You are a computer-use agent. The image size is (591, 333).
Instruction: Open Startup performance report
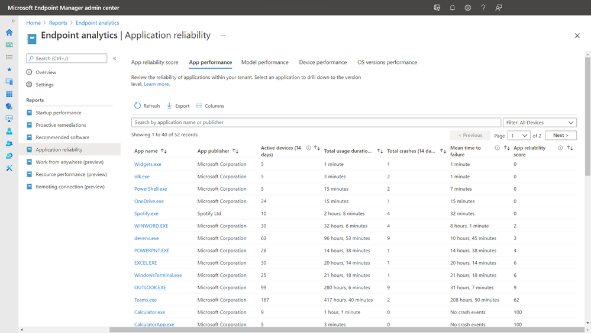pos(59,113)
